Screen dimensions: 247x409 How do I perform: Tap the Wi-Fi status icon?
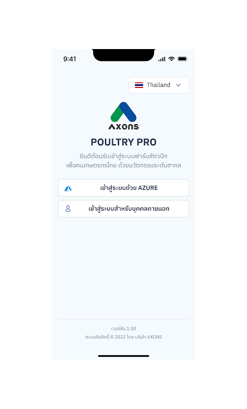coord(171,59)
